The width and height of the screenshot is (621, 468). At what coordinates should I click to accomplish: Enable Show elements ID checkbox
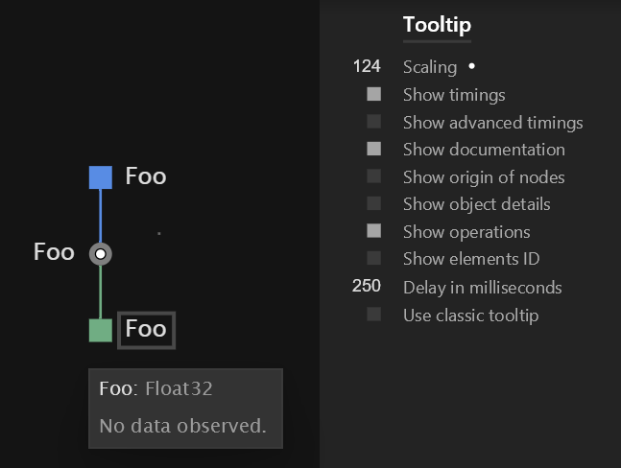tap(374, 258)
